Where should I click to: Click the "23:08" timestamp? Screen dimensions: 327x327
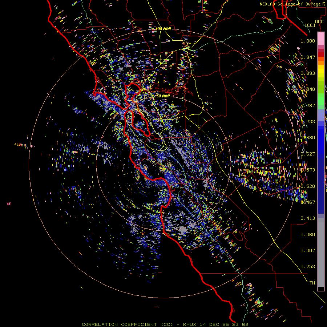coord(240,324)
